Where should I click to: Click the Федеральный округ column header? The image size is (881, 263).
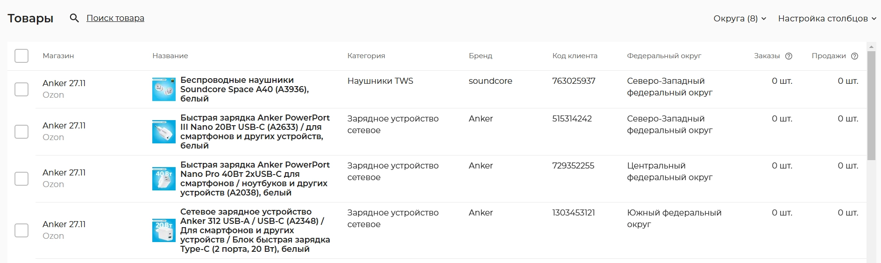[664, 56]
